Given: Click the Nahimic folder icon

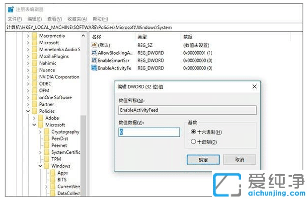Looking at the screenshot, I should [x=34, y=63].
